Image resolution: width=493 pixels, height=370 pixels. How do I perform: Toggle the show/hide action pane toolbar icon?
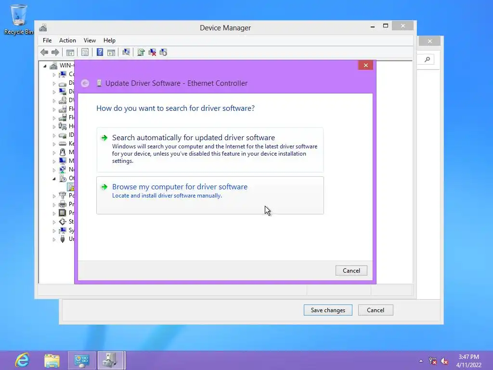tap(111, 52)
